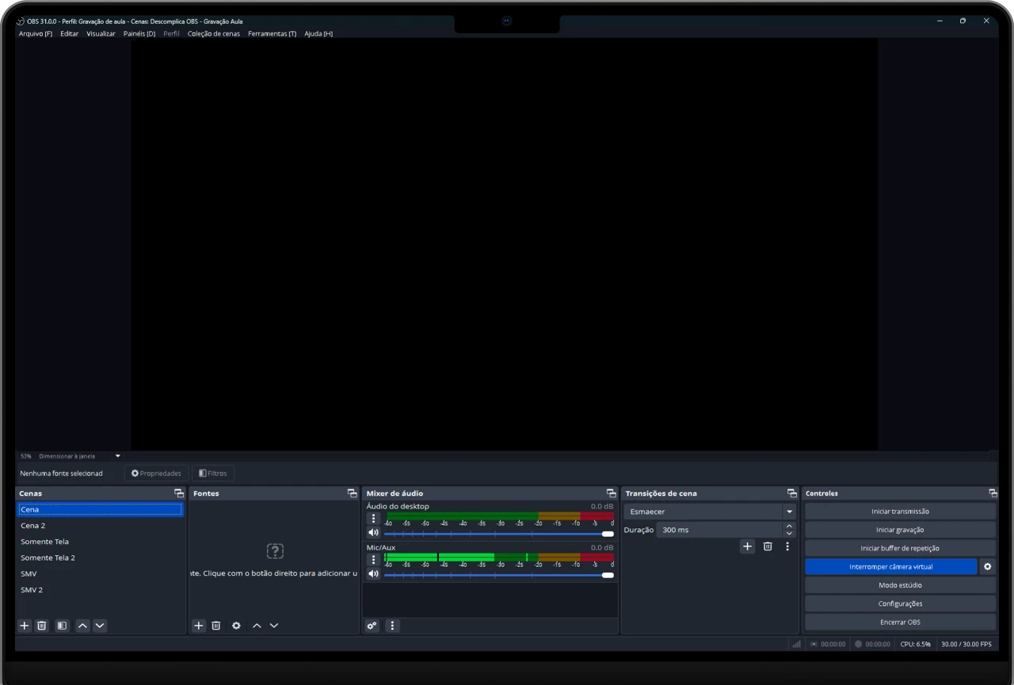Delete the source using the Fontes trash icon

(x=216, y=626)
